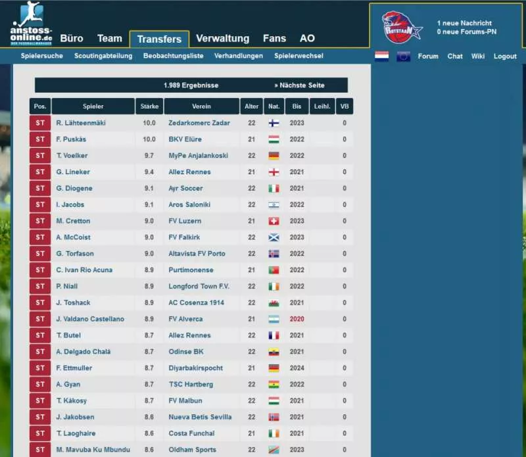526x457 pixels.
Task: Click the Swiss flag next to M. Cretton
Action: [275, 221]
